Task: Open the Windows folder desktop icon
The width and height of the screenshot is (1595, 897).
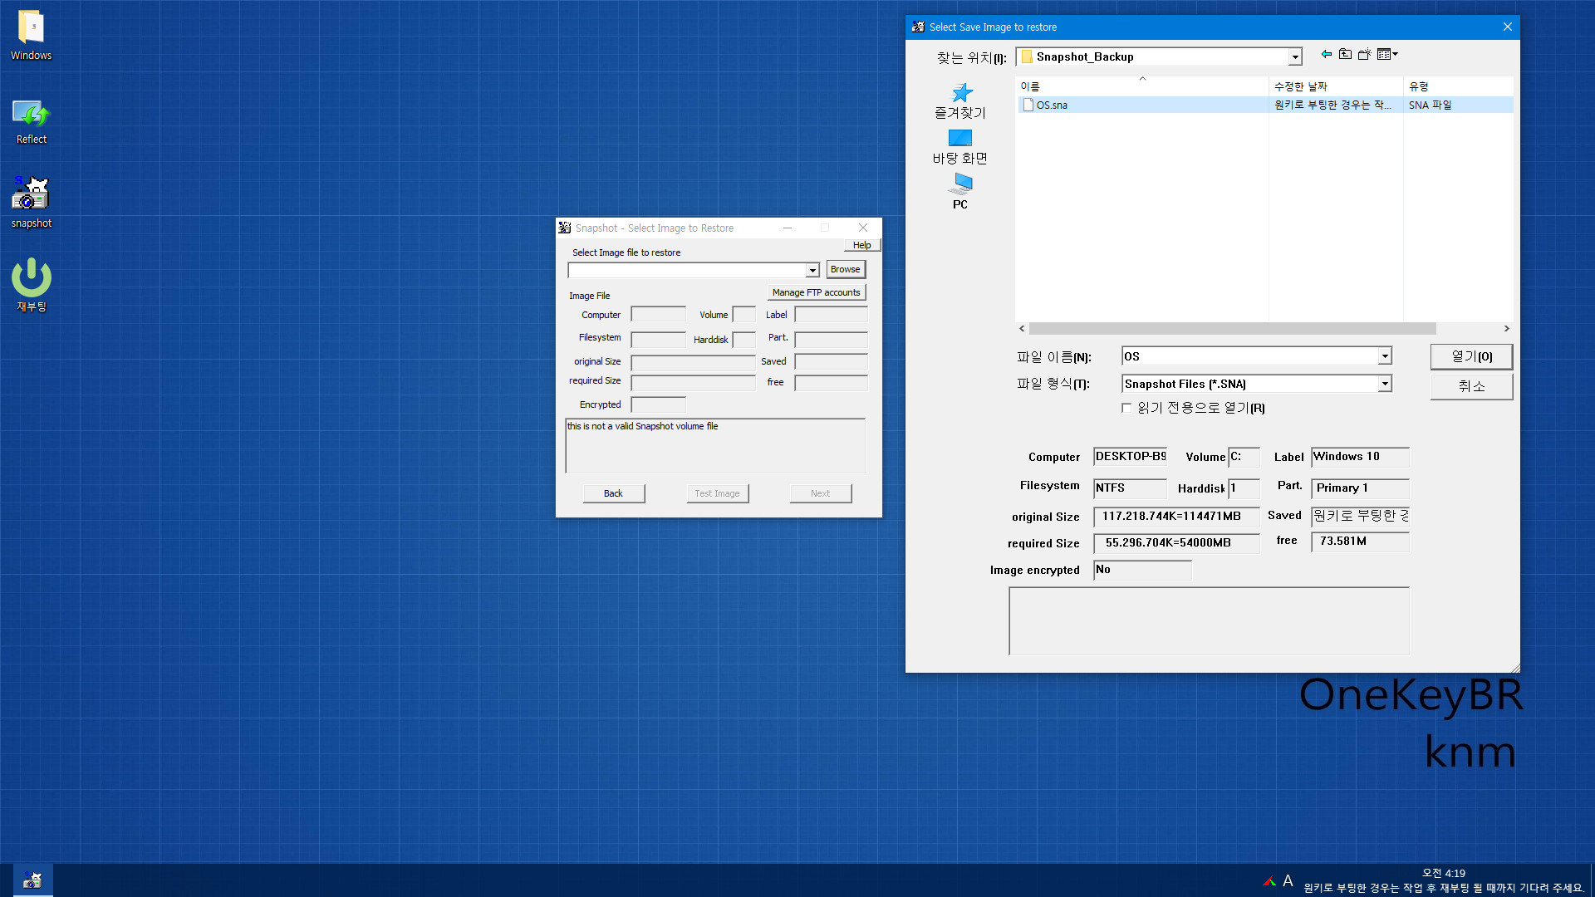Action: 32,35
